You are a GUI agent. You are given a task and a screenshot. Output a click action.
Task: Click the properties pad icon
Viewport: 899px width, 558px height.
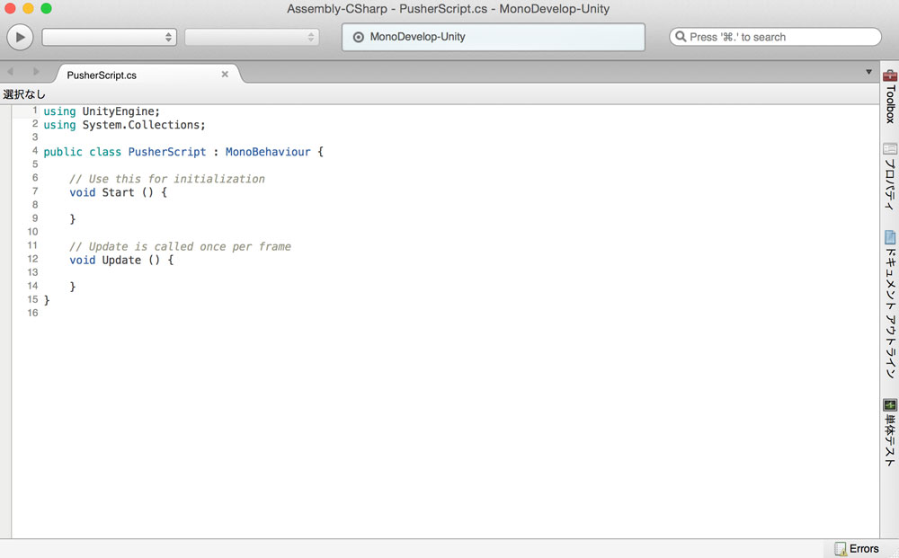pos(890,149)
